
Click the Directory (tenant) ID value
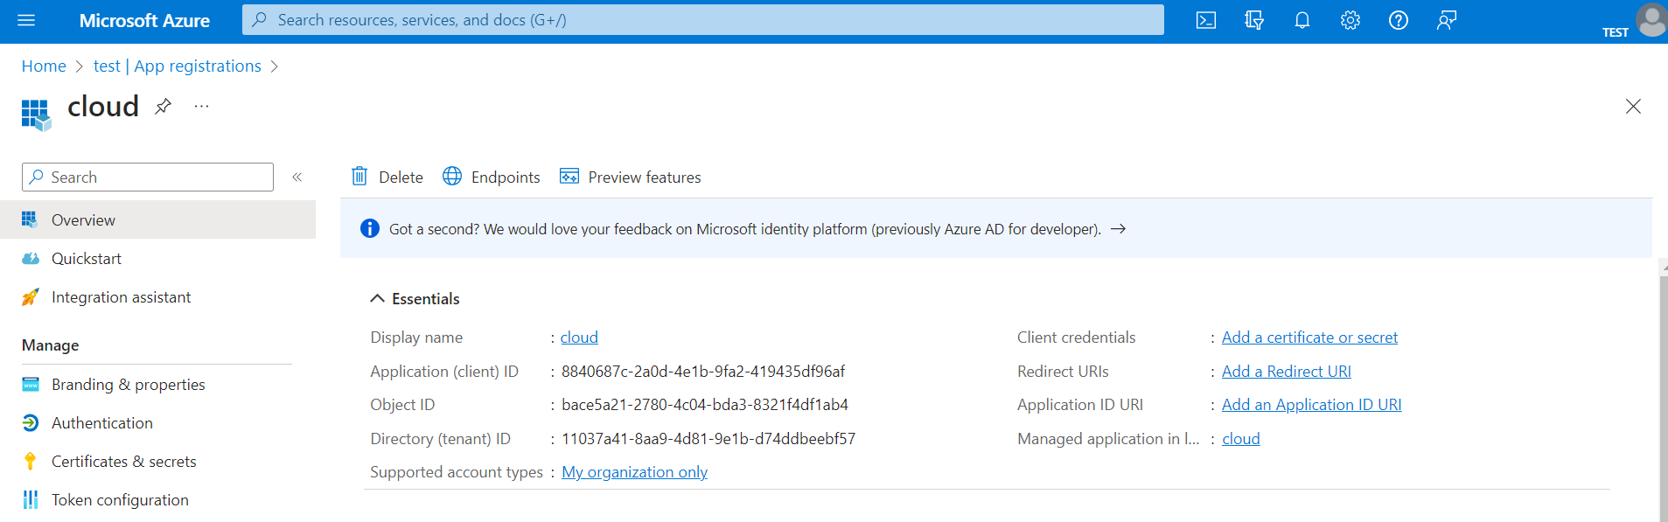[708, 439]
